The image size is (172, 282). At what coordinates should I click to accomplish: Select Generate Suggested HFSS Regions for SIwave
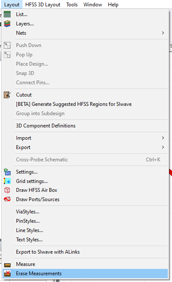[x=85, y=104]
